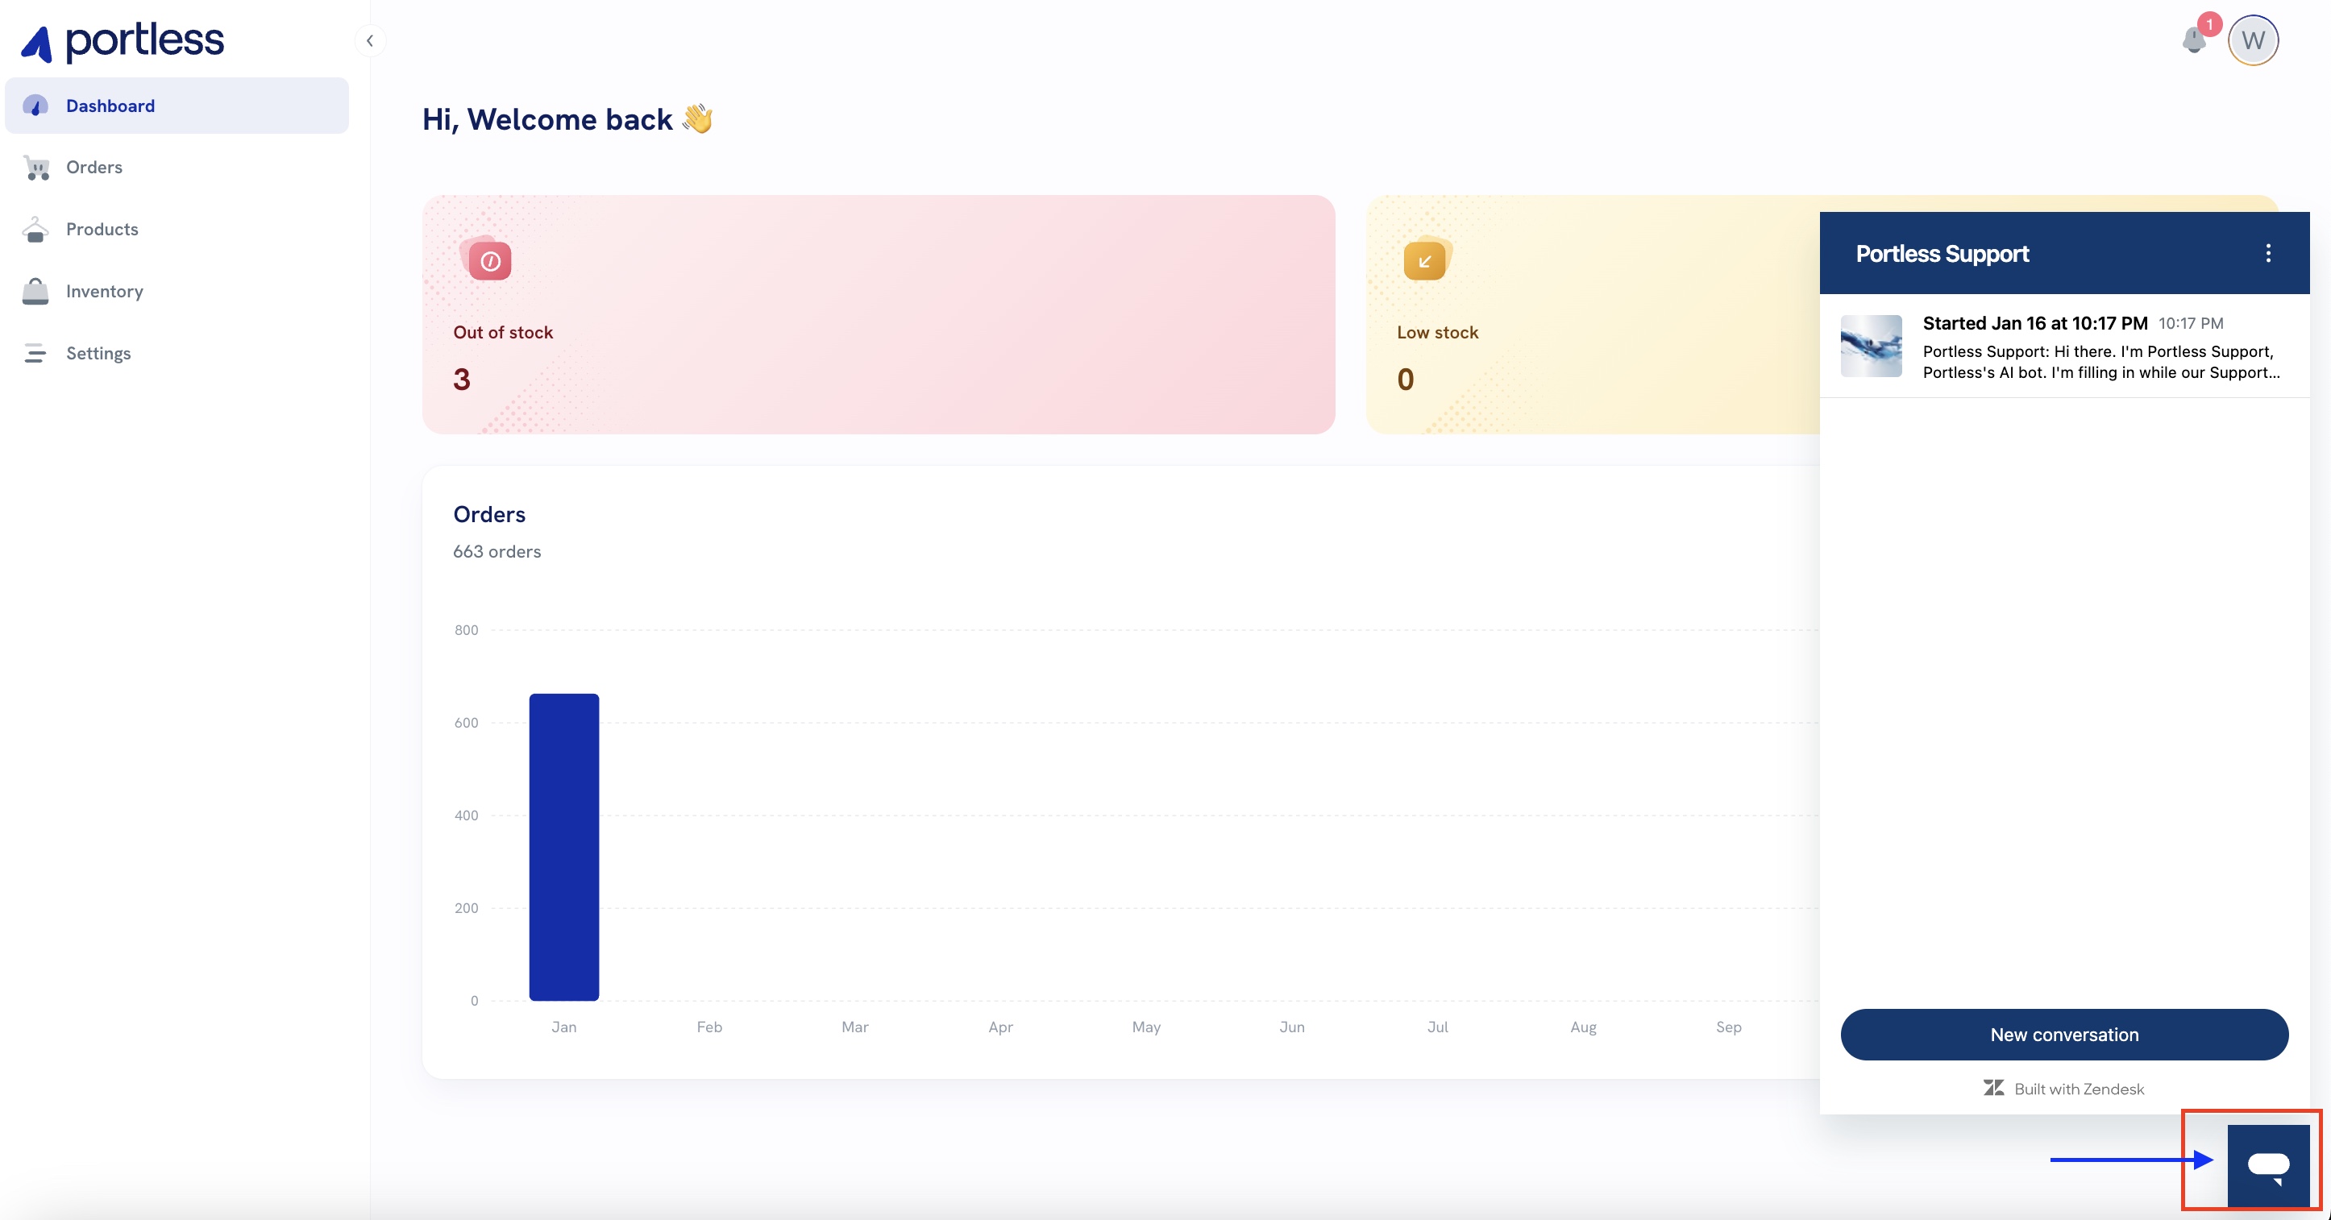Click the January orders bar in chart

coord(563,846)
